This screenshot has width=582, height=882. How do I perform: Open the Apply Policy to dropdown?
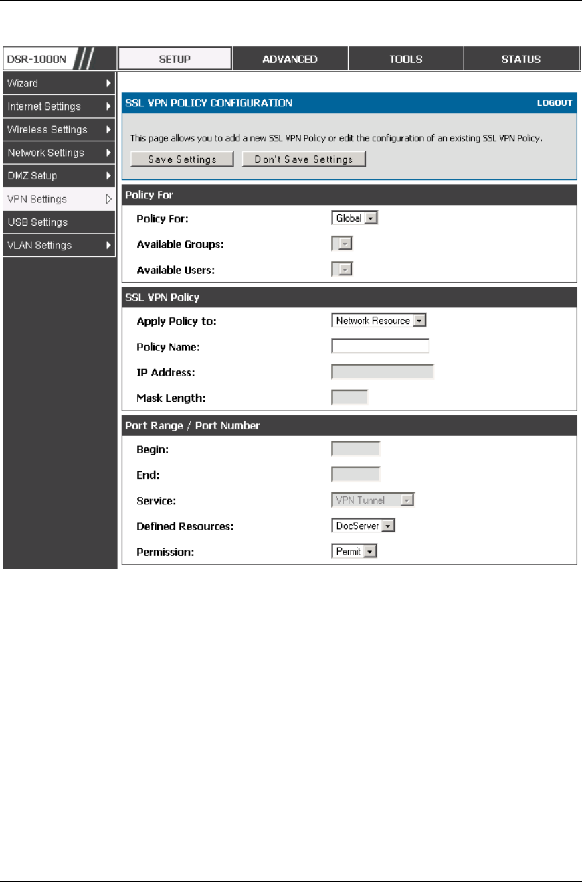click(379, 321)
